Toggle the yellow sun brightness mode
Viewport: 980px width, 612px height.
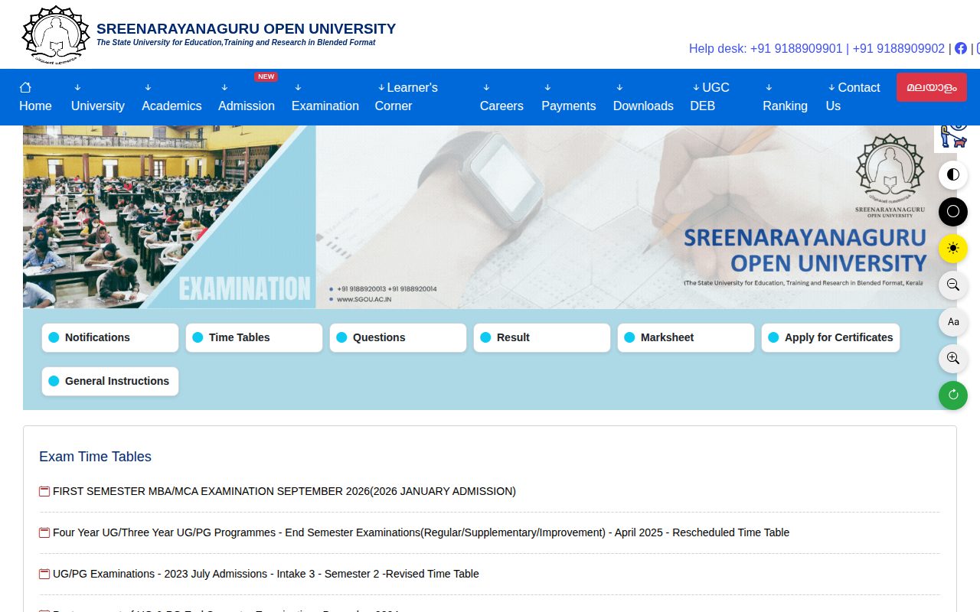(x=953, y=248)
